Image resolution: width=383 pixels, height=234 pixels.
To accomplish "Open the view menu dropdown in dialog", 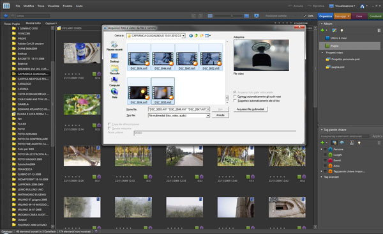I will (208, 36).
